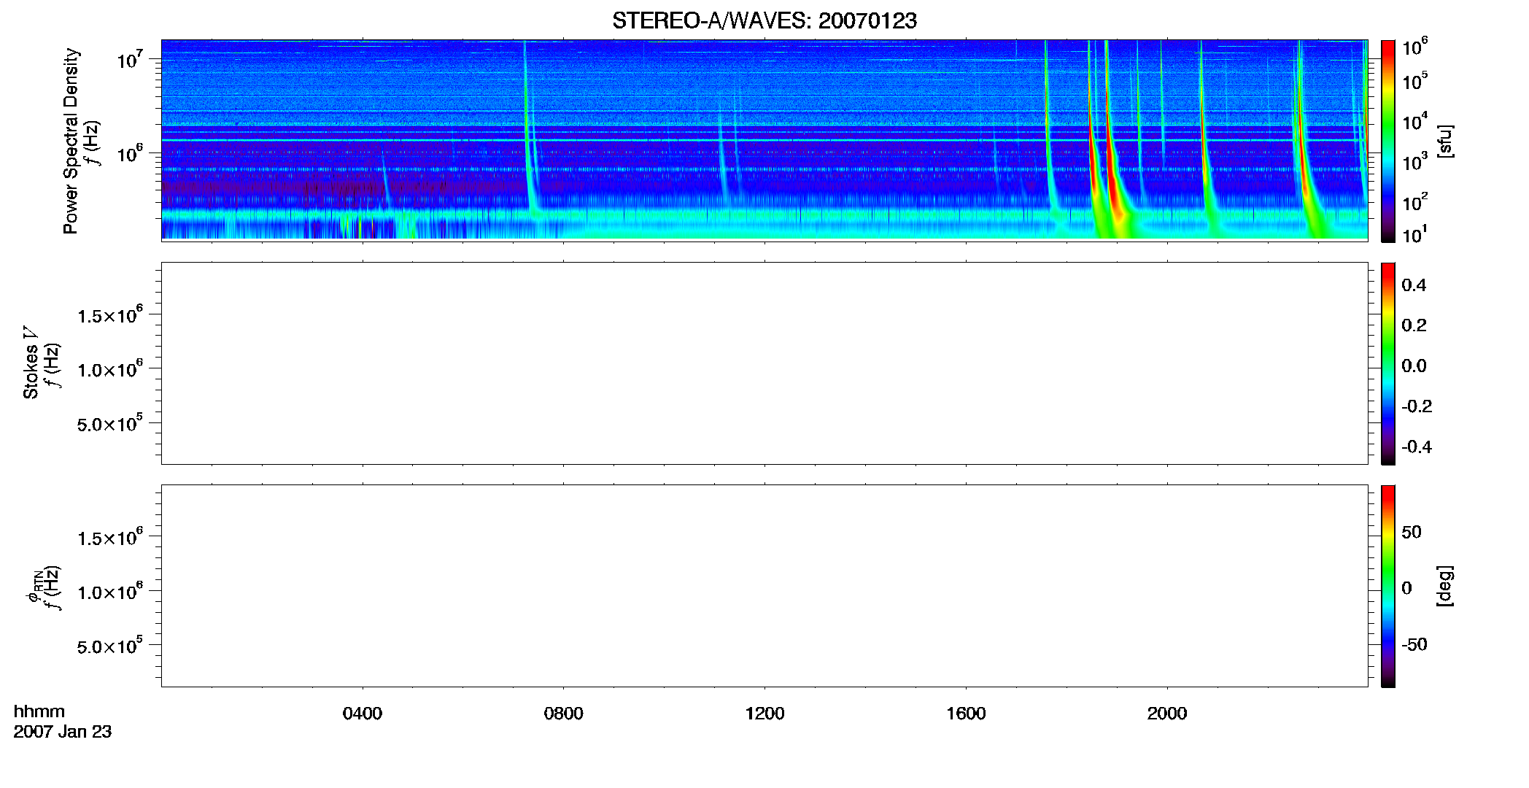
Task: Click the empty Stokes V plot panel
Action: (764, 363)
